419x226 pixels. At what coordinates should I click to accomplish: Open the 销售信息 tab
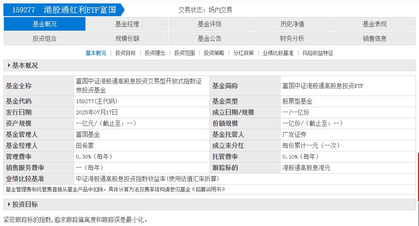[375, 38]
